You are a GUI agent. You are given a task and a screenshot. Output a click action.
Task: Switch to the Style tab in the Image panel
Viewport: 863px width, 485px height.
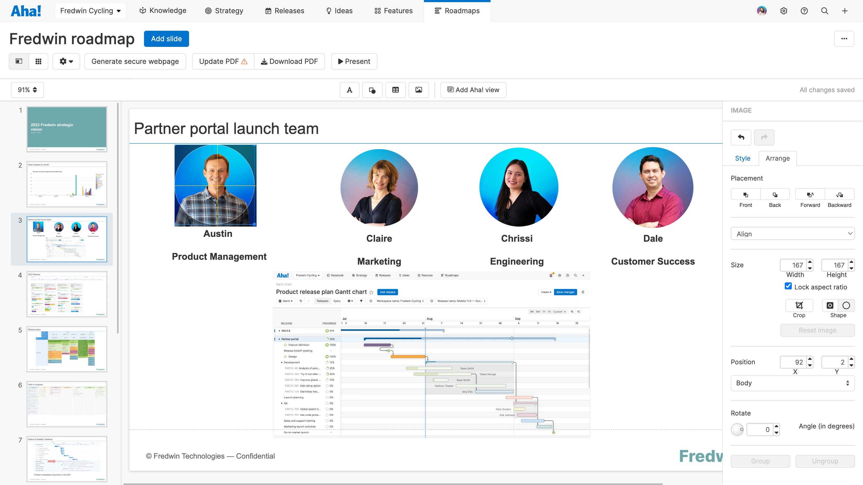click(742, 158)
